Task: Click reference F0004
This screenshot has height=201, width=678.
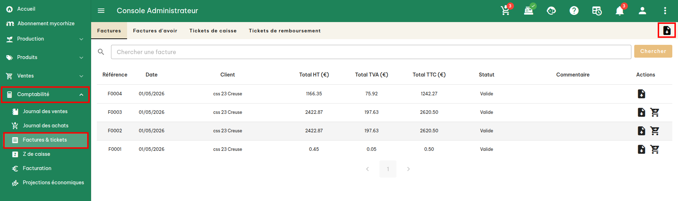Action: tap(115, 94)
